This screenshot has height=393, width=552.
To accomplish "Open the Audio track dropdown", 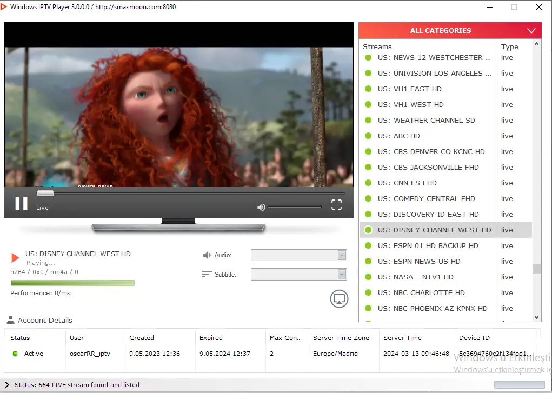I will 298,255.
